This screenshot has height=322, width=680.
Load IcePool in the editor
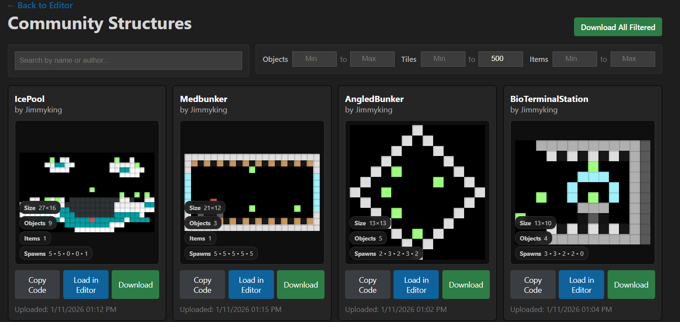point(86,285)
